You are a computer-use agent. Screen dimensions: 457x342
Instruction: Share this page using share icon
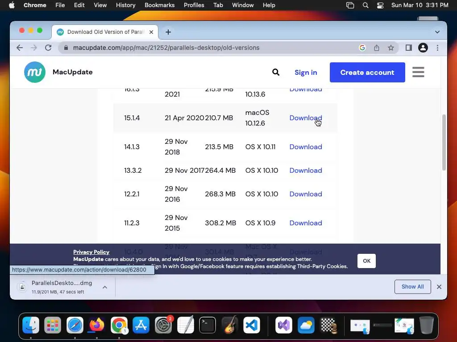tap(377, 48)
